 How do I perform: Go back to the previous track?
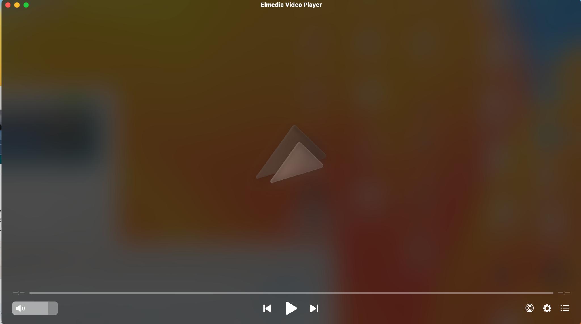click(267, 308)
